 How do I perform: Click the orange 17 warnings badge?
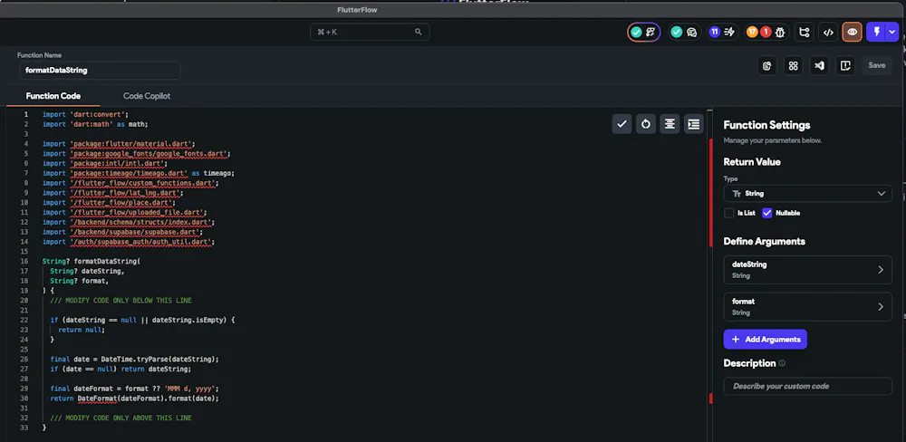point(752,33)
